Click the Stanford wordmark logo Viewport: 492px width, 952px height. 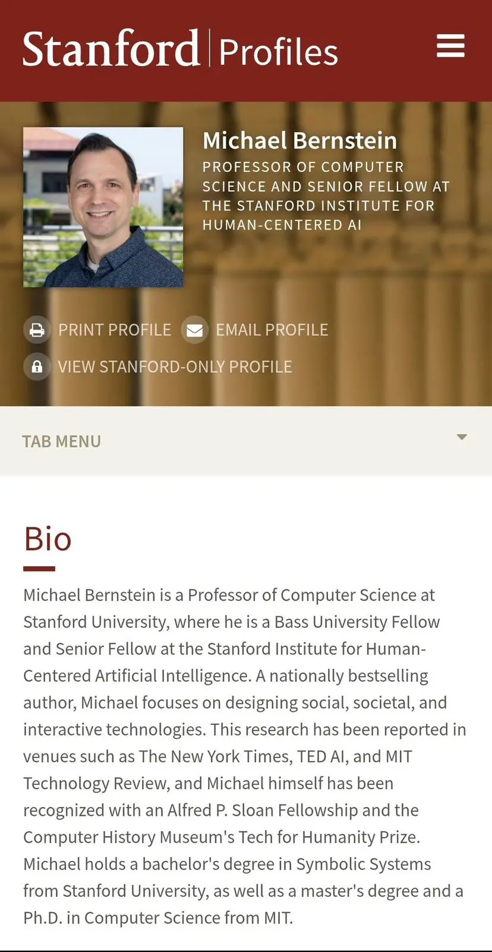tap(111, 48)
